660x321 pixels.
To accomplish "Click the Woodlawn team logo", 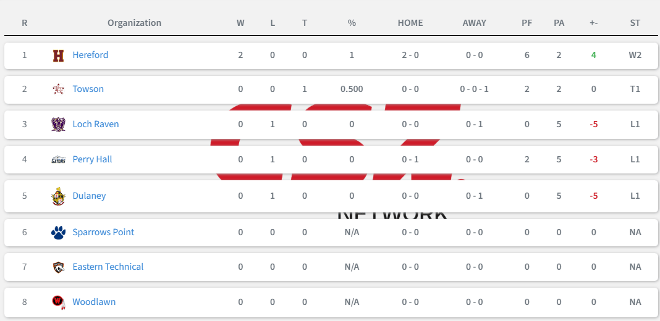I will 59,302.
